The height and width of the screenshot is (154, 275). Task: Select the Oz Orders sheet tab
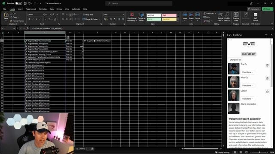80,149
